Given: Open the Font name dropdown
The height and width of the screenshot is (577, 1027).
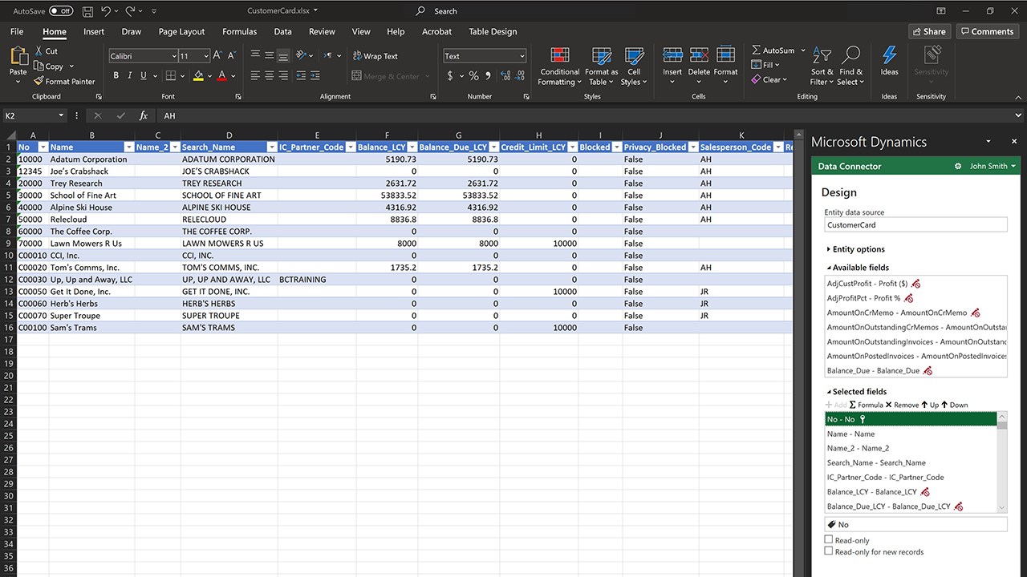Looking at the screenshot, I should (173, 56).
